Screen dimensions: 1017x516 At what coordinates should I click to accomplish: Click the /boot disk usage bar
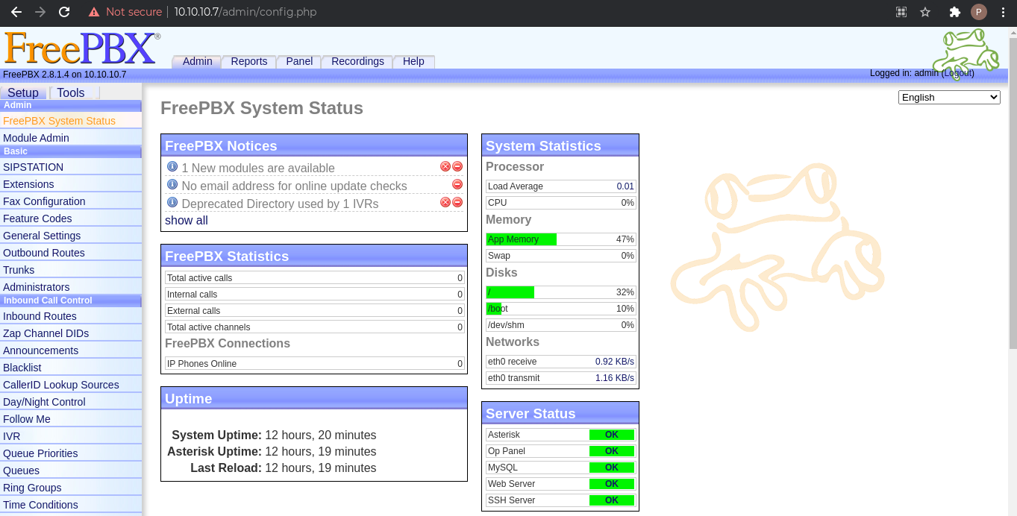pos(561,309)
